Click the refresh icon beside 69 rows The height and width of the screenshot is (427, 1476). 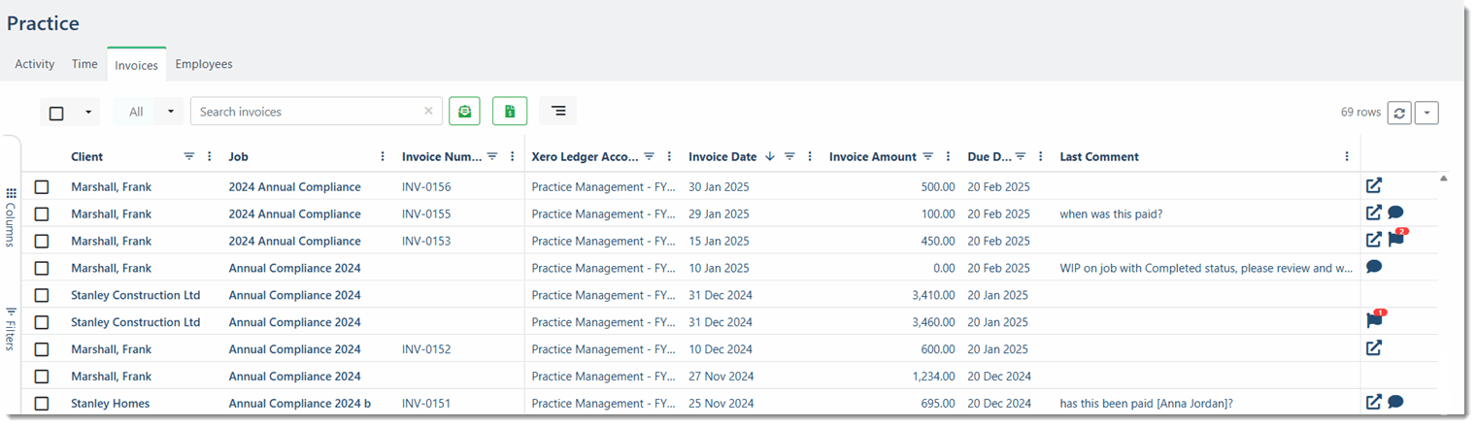[x=1398, y=113]
